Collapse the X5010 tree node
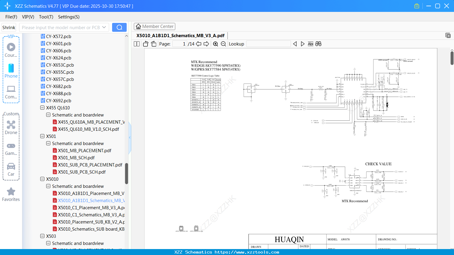The image size is (454, 255). coord(42,179)
